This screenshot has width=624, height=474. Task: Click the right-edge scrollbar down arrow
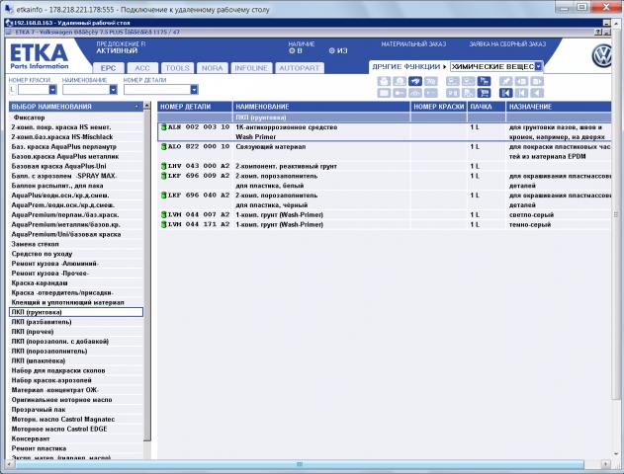coord(616,453)
